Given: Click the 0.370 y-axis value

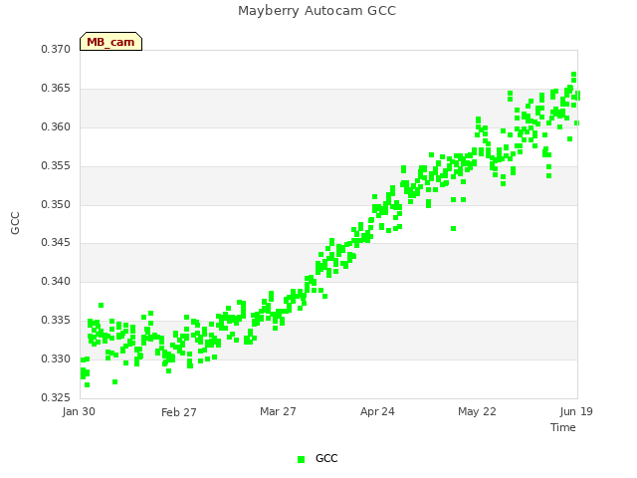Looking at the screenshot, I should coord(56,49).
